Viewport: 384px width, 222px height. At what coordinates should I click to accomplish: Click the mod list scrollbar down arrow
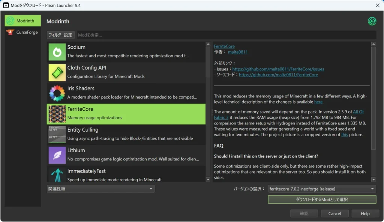208,180
